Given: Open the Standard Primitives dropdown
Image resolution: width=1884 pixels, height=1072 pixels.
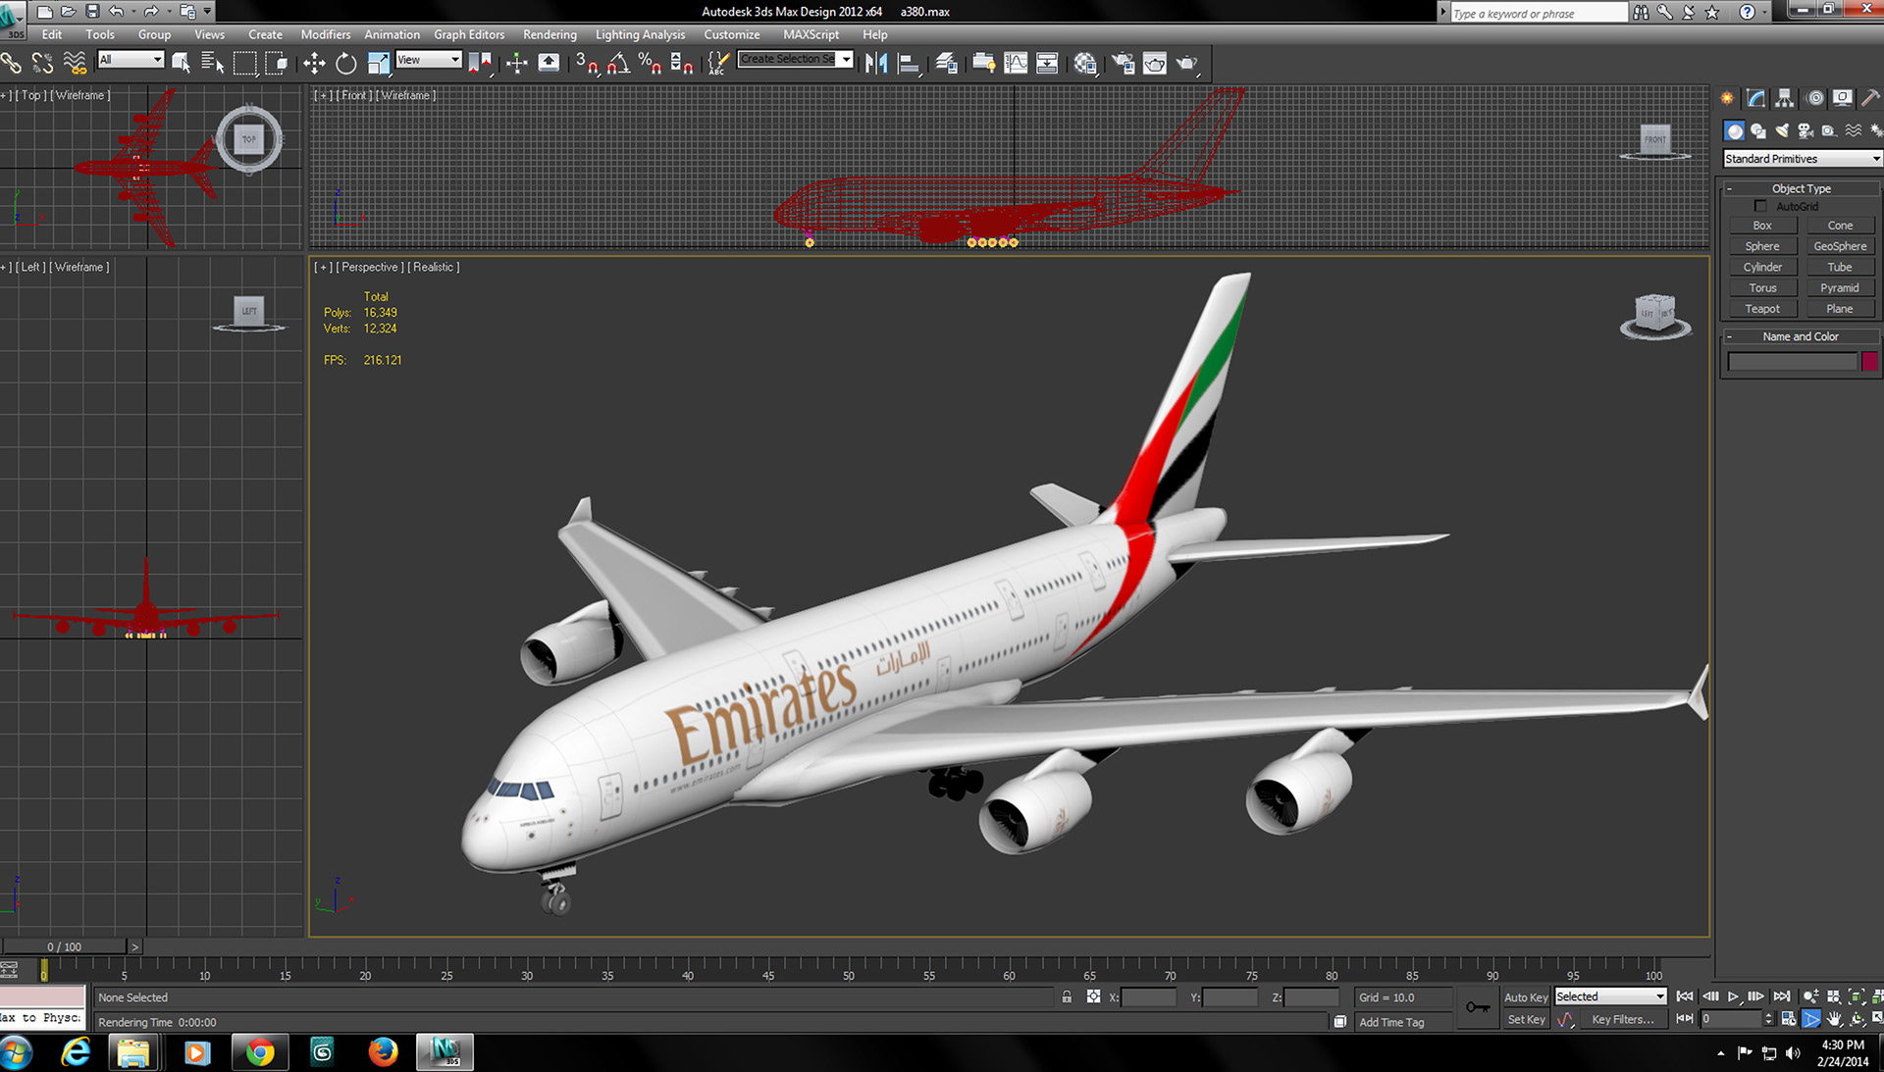Looking at the screenshot, I should (1802, 159).
